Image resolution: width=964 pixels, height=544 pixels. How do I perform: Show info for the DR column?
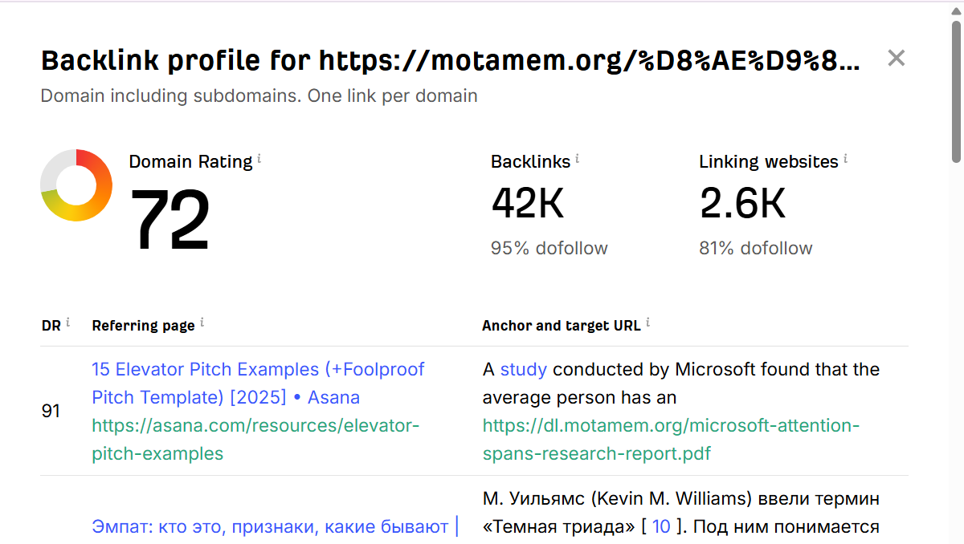[68, 323]
